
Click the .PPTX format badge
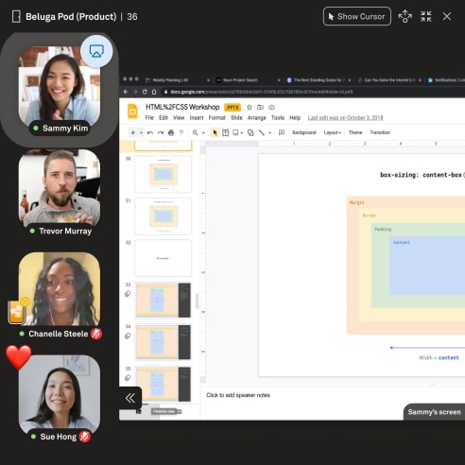(232, 108)
